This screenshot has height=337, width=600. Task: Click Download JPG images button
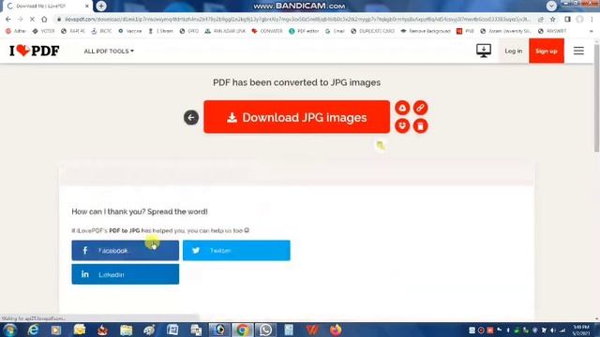pyautogui.click(x=296, y=117)
